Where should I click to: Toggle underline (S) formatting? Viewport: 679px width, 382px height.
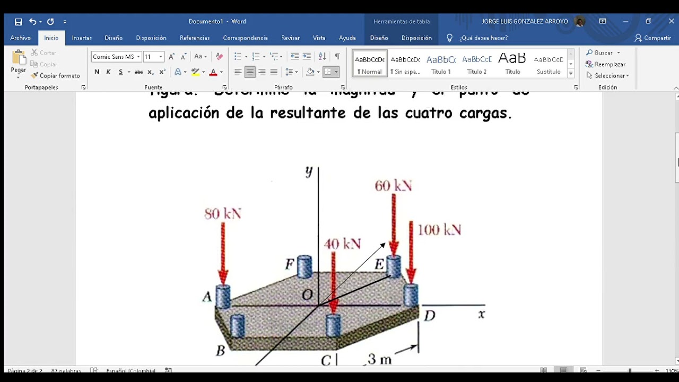[121, 72]
